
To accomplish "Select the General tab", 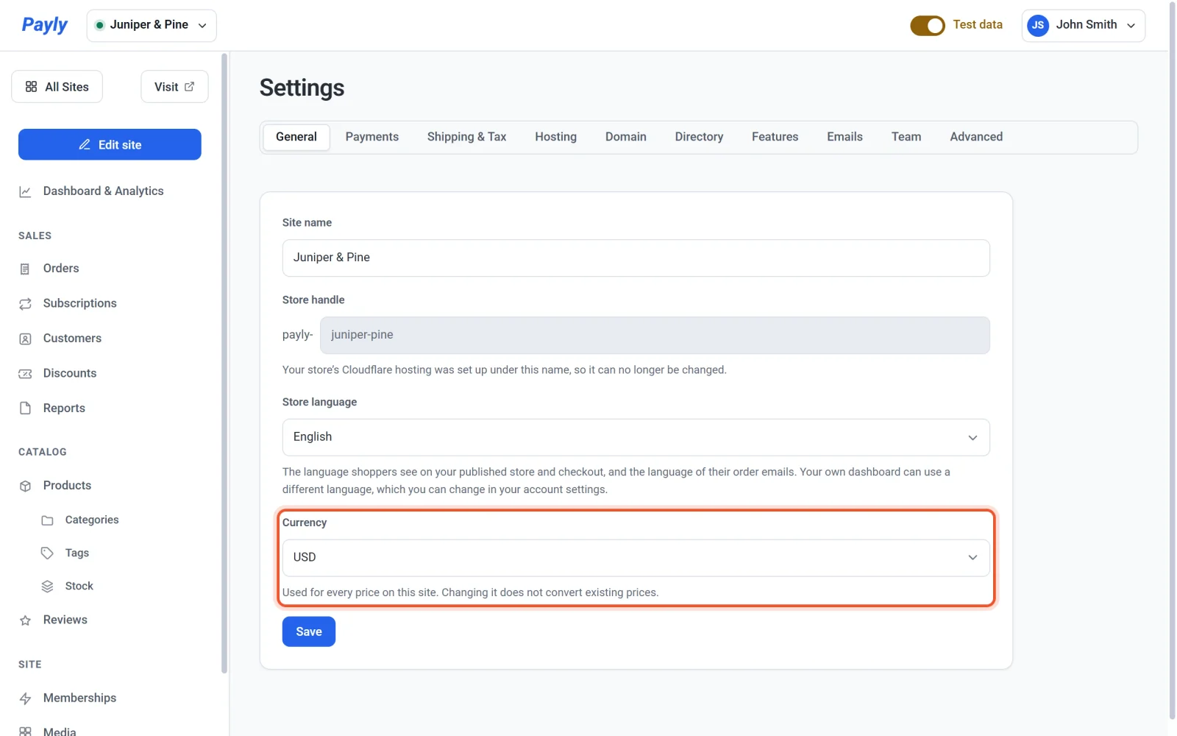I will click(296, 137).
